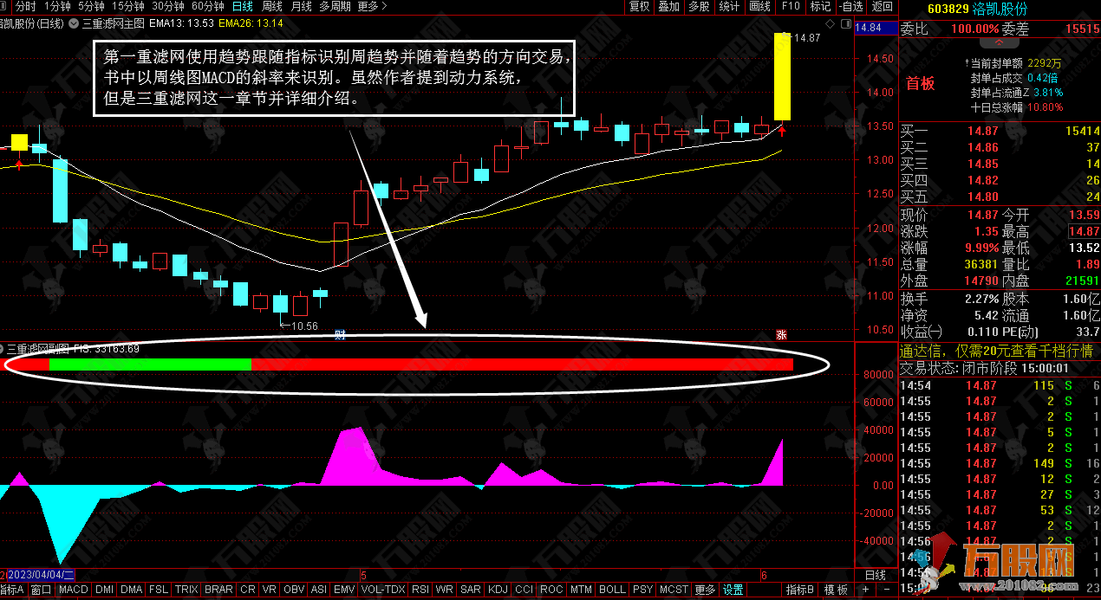This screenshot has width=1101, height=600.
Task: Click the 返回 back button
Action: 882,6
